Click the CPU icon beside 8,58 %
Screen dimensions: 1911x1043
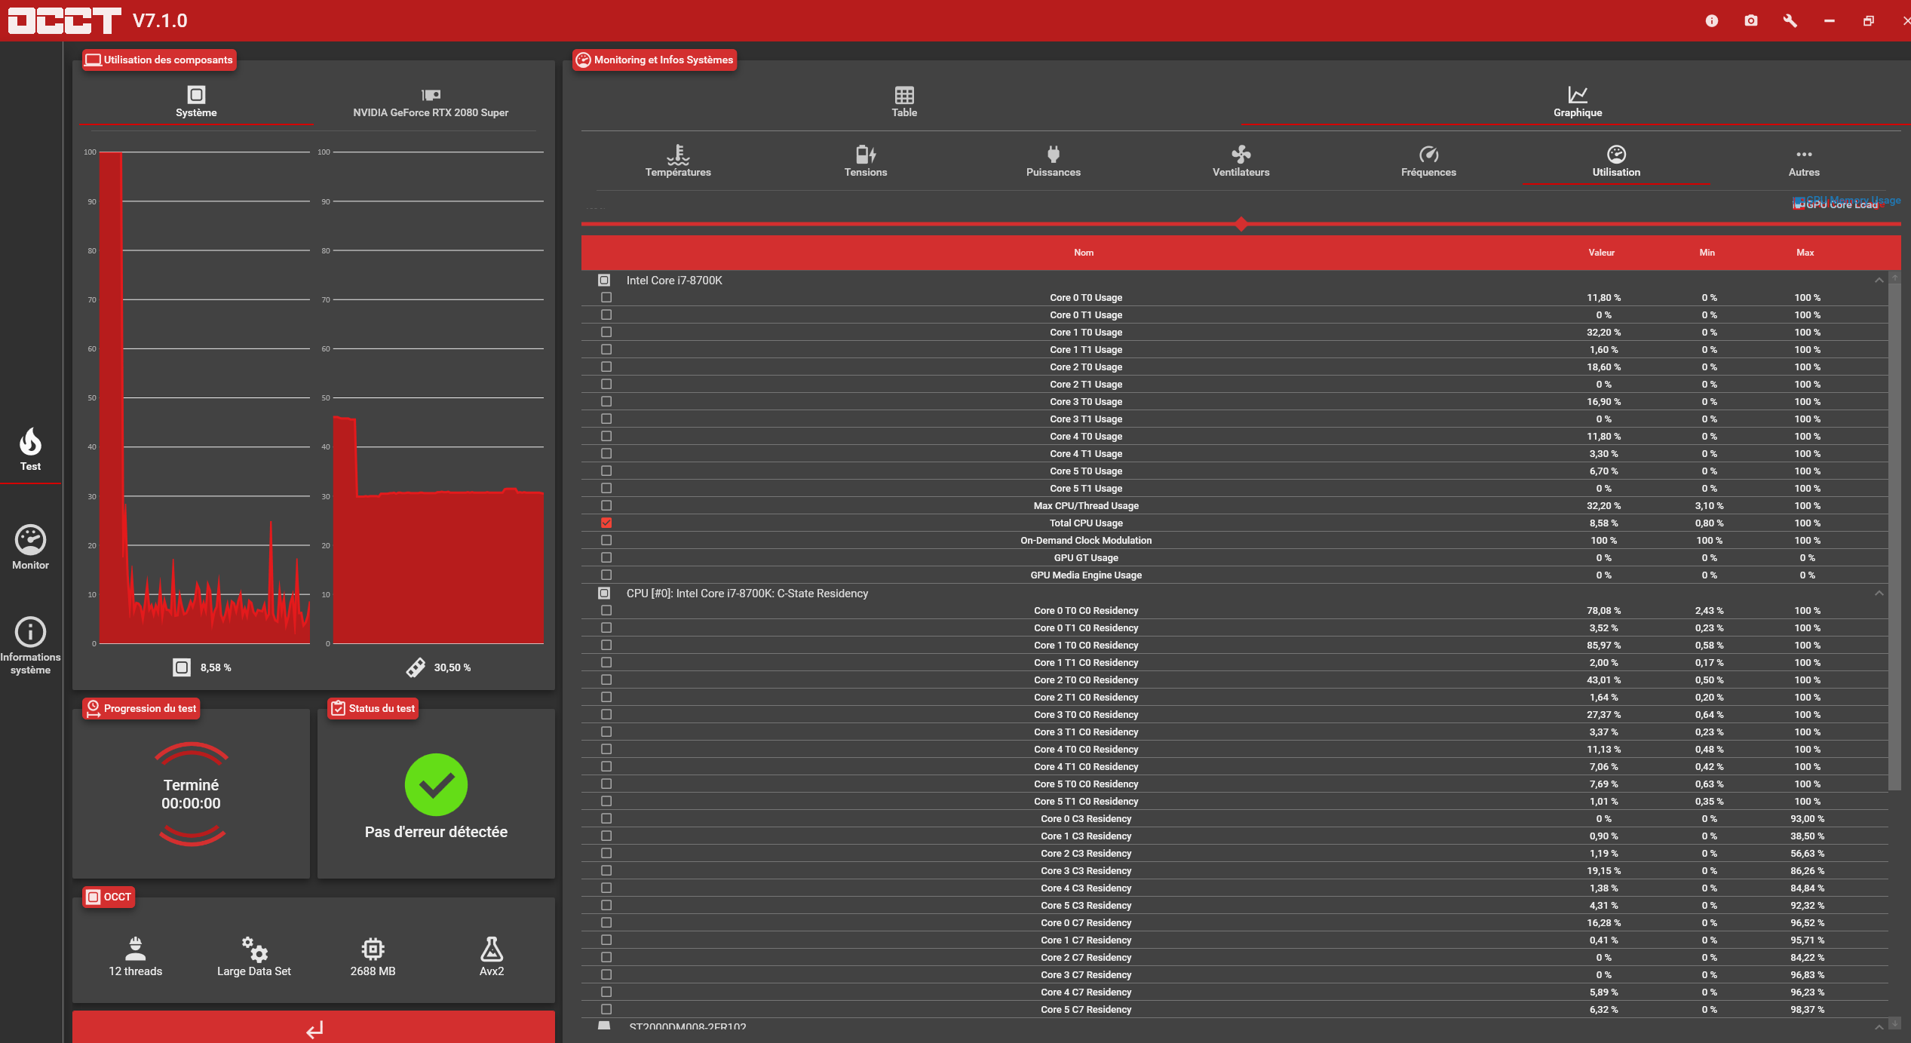(182, 667)
